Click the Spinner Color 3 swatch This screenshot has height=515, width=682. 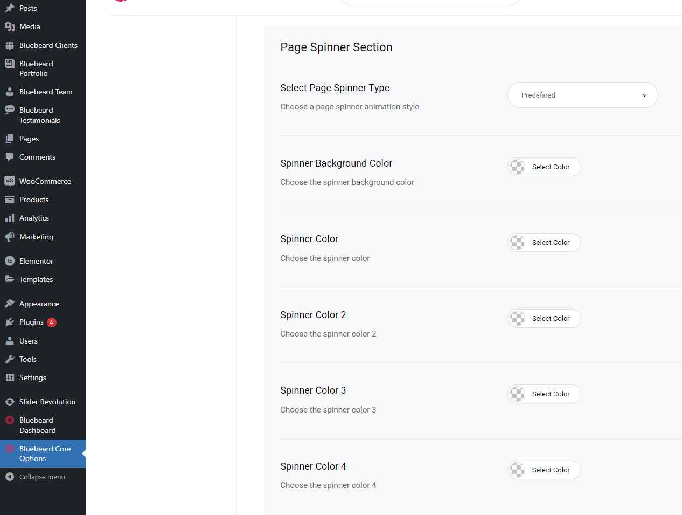click(x=518, y=394)
